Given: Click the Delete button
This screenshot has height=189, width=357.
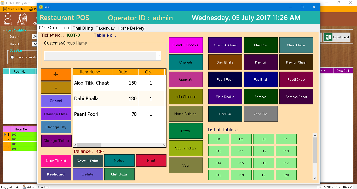Looking at the screenshot, I should [88, 174].
